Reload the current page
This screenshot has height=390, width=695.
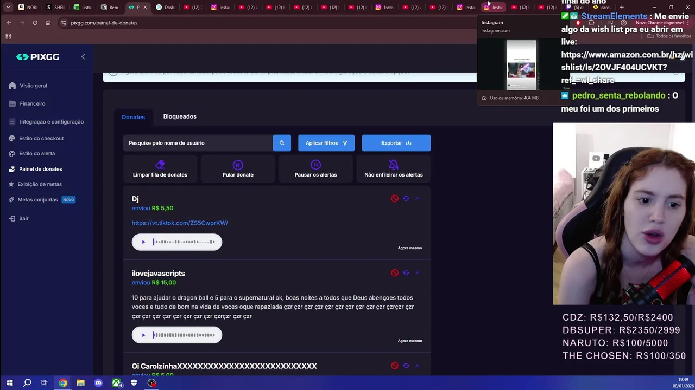(x=35, y=23)
